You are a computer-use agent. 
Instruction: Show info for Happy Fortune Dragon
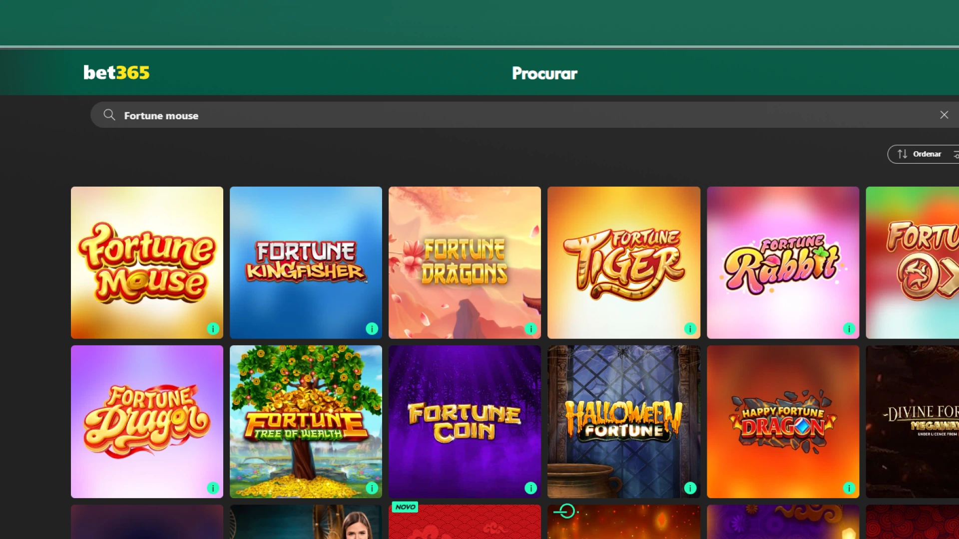(849, 488)
